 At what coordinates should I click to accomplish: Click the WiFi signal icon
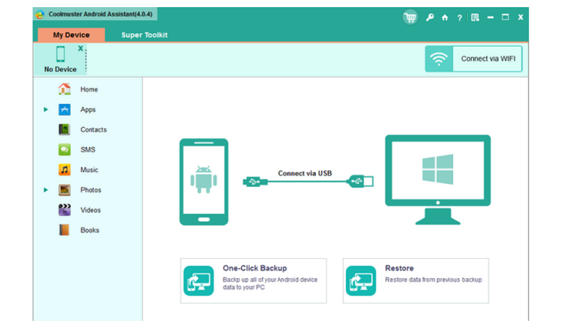click(438, 59)
